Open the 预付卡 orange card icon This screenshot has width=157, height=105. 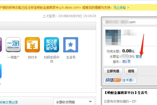(x=32, y=45)
